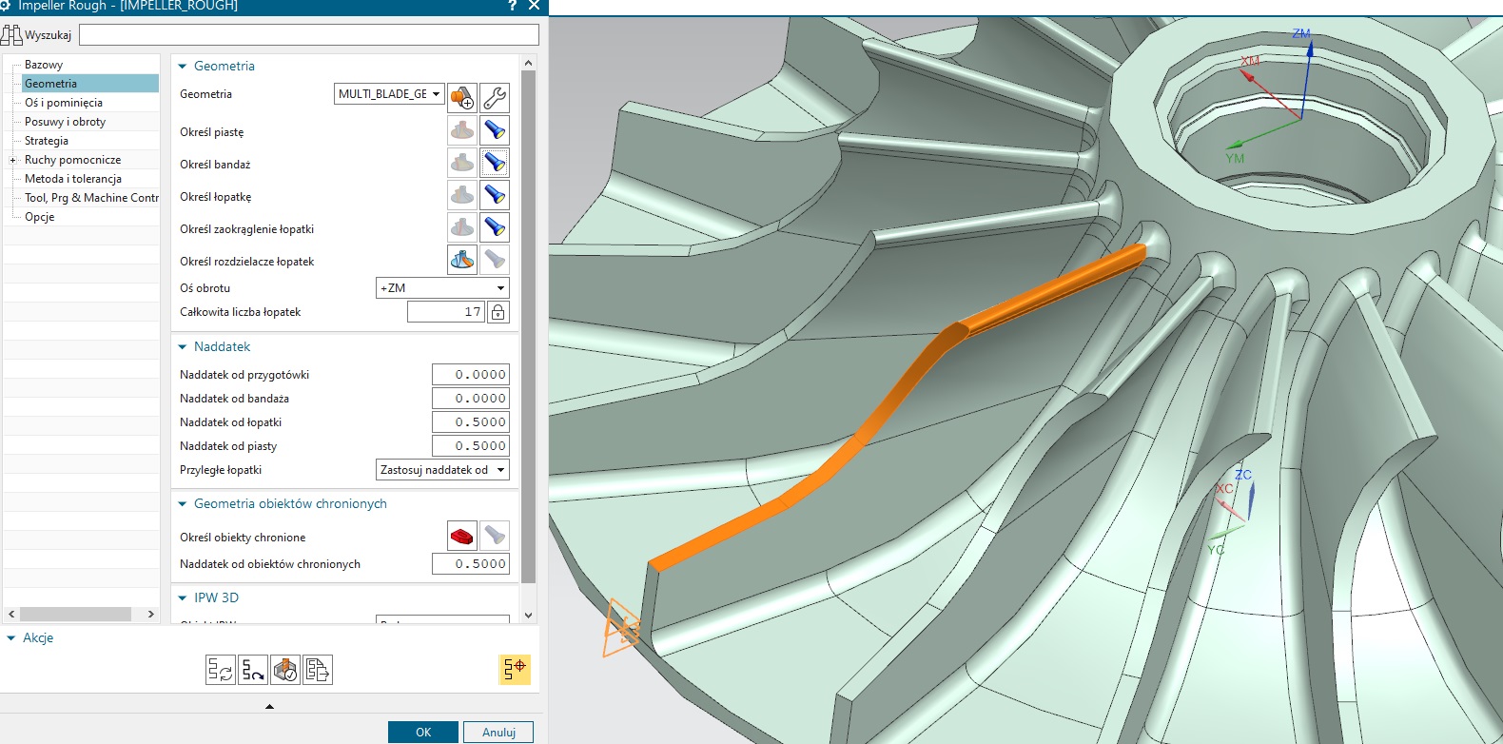Screen dimensions: 1503x744
Task: Click the Anuluj cancel button
Action: click(x=498, y=732)
